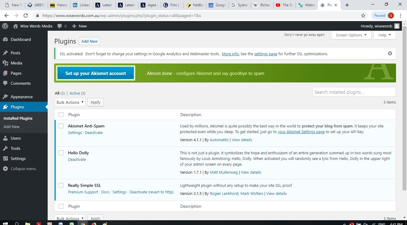This screenshot has width=407, height=225.
Task: Click the Tools wrench icon
Action: (x=5, y=148)
